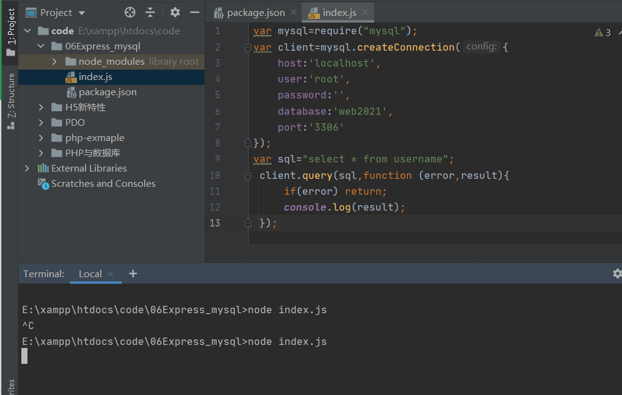
Task: Click the locate-file crosshair icon in Project panel
Action: [x=130, y=12]
